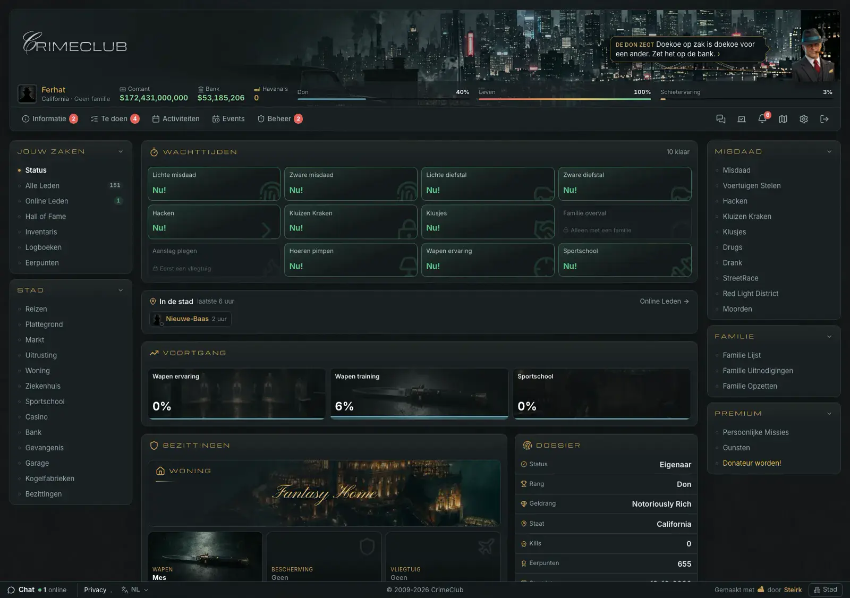
Task: Select Hall of Fame in sidebar
Action: coord(46,216)
